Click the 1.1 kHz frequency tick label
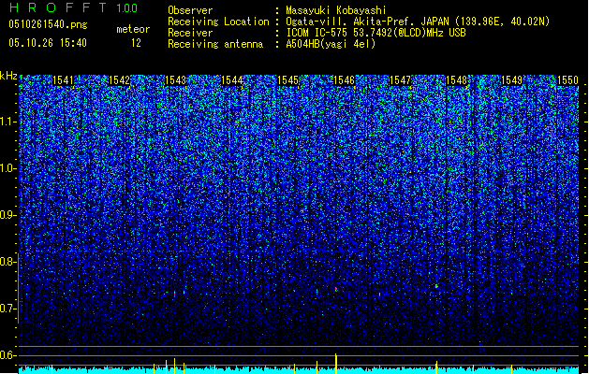The image size is (589, 374). [x=7, y=122]
